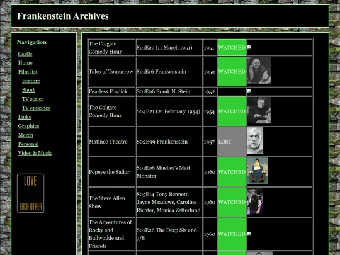Select episode 'S01E06 Frank N. Stein'

click(163, 91)
